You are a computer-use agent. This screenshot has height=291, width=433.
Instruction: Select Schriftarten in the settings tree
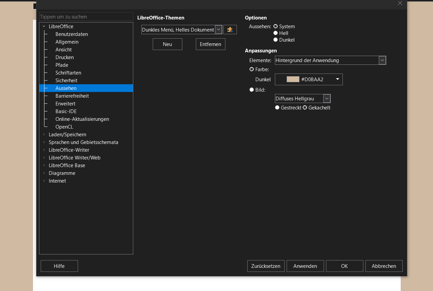(68, 72)
